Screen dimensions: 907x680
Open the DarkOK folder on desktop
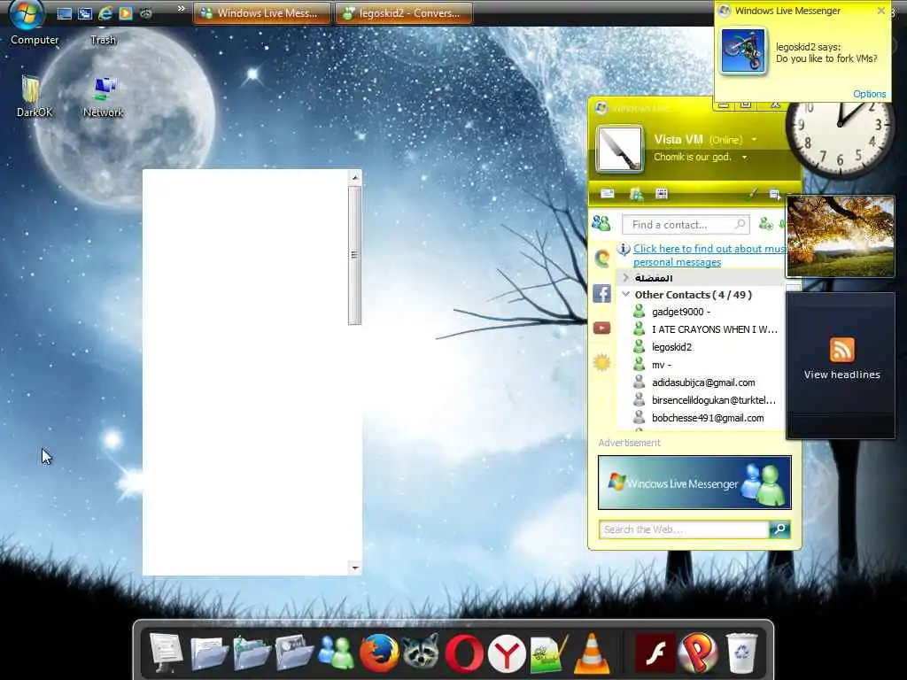34,96
